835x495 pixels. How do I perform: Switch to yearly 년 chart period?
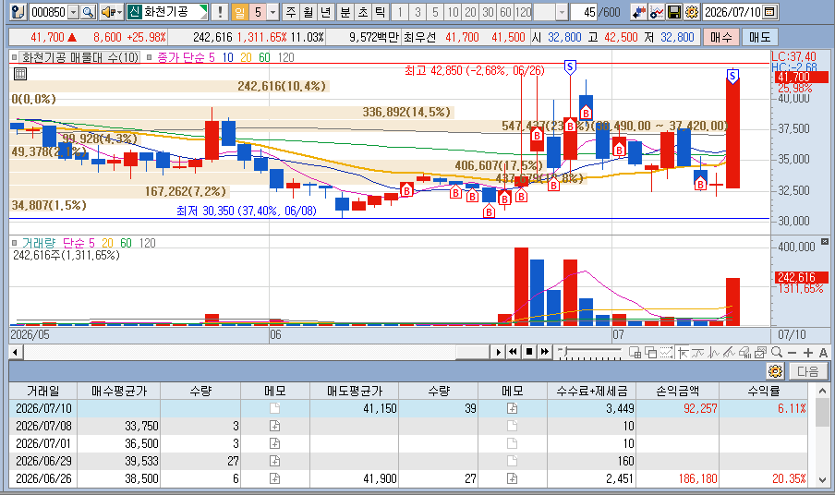[326, 12]
